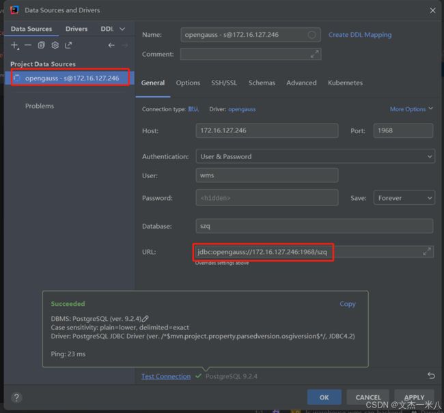The height and width of the screenshot is (413, 444).
Task: Go back with the left arrow icon
Action: pyautogui.click(x=111, y=45)
